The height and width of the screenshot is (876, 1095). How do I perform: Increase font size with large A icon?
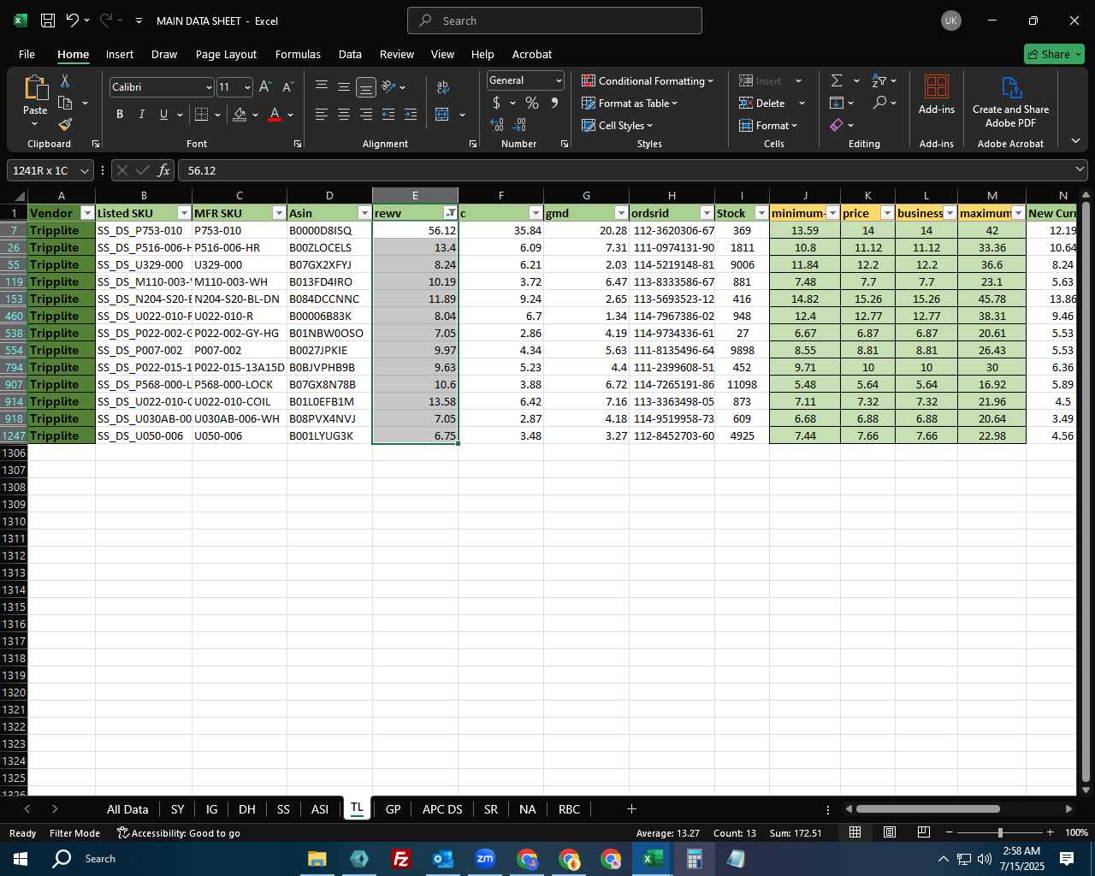point(265,86)
